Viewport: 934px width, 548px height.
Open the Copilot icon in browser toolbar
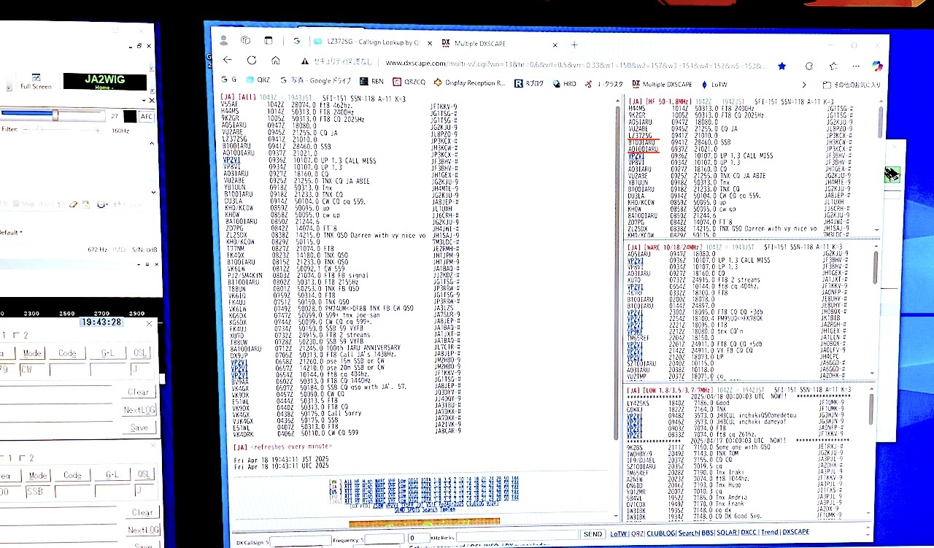877,66
